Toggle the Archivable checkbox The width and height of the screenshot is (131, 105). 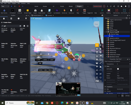pyautogui.click(x=118, y=69)
